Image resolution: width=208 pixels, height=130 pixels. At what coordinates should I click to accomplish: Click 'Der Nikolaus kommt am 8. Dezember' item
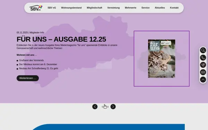(38, 64)
